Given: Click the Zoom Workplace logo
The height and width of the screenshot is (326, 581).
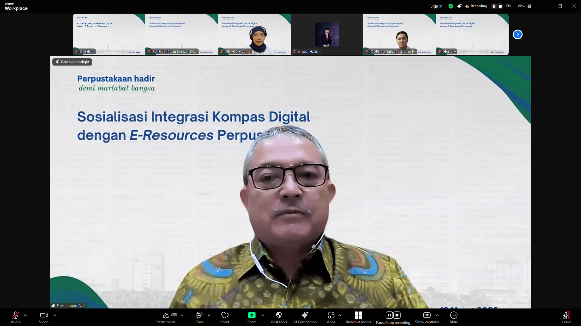Looking at the screenshot, I should [16, 6].
